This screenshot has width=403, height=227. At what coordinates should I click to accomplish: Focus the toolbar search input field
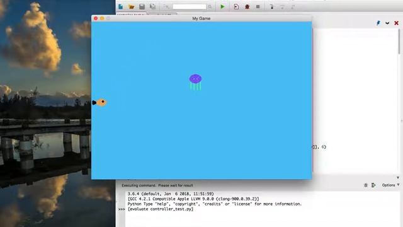click(x=190, y=7)
